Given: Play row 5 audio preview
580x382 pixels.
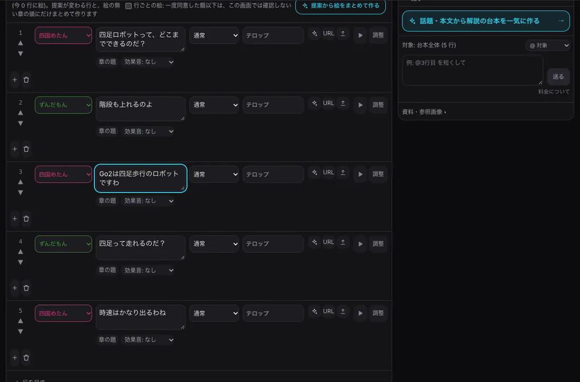Looking at the screenshot, I should (360, 313).
